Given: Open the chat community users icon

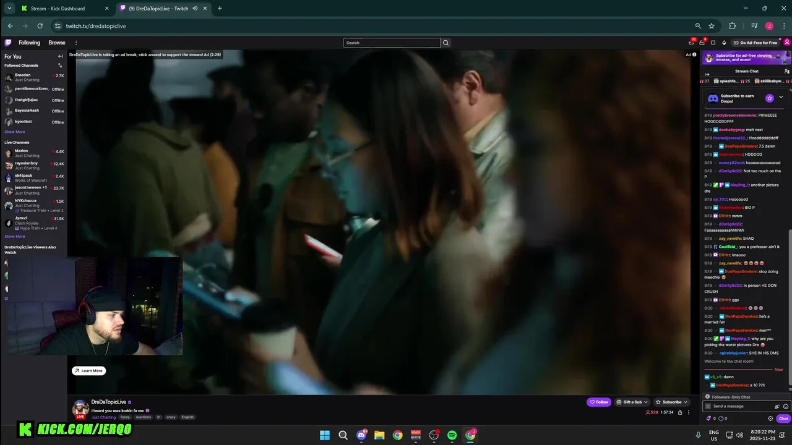Looking at the screenshot, I should 786,71.
